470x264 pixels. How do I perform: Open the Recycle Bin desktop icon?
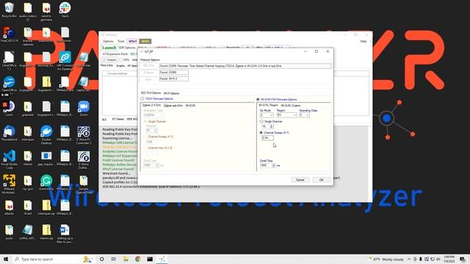9,10
